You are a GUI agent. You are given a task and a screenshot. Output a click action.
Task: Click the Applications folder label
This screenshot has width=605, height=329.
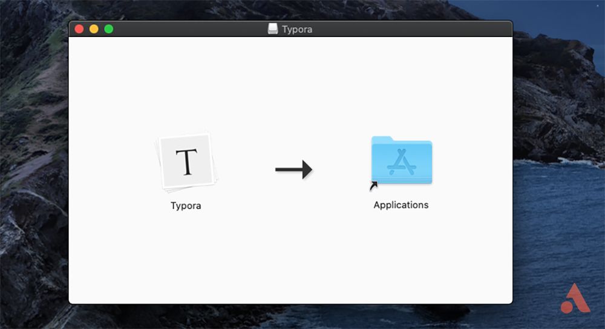coord(401,205)
